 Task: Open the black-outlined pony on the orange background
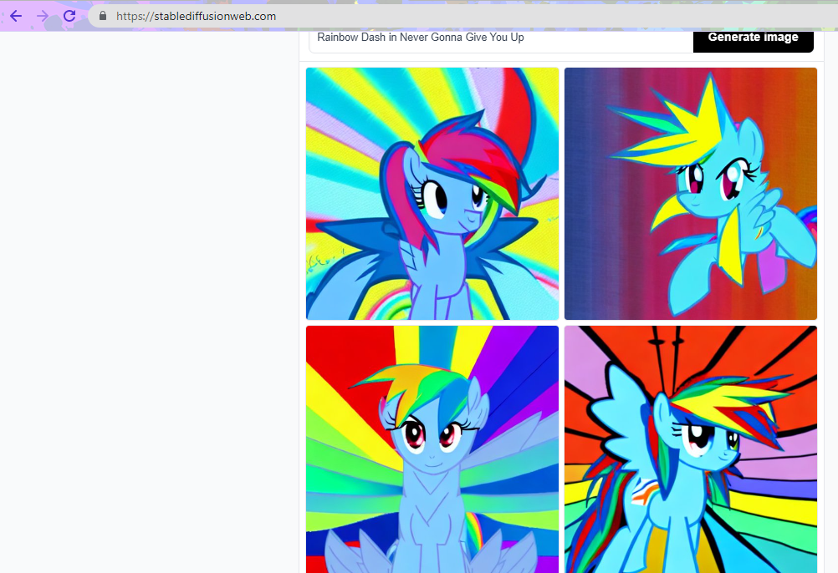coord(691,449)
